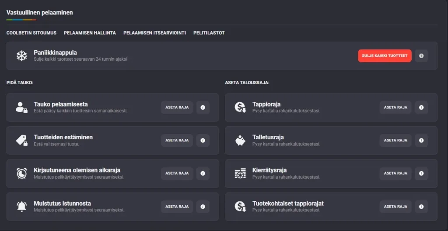Open info icon for Tauko pelaamisesta
Image resolution: width=448 pixels, height=231 pixels.
pos(203,107)
